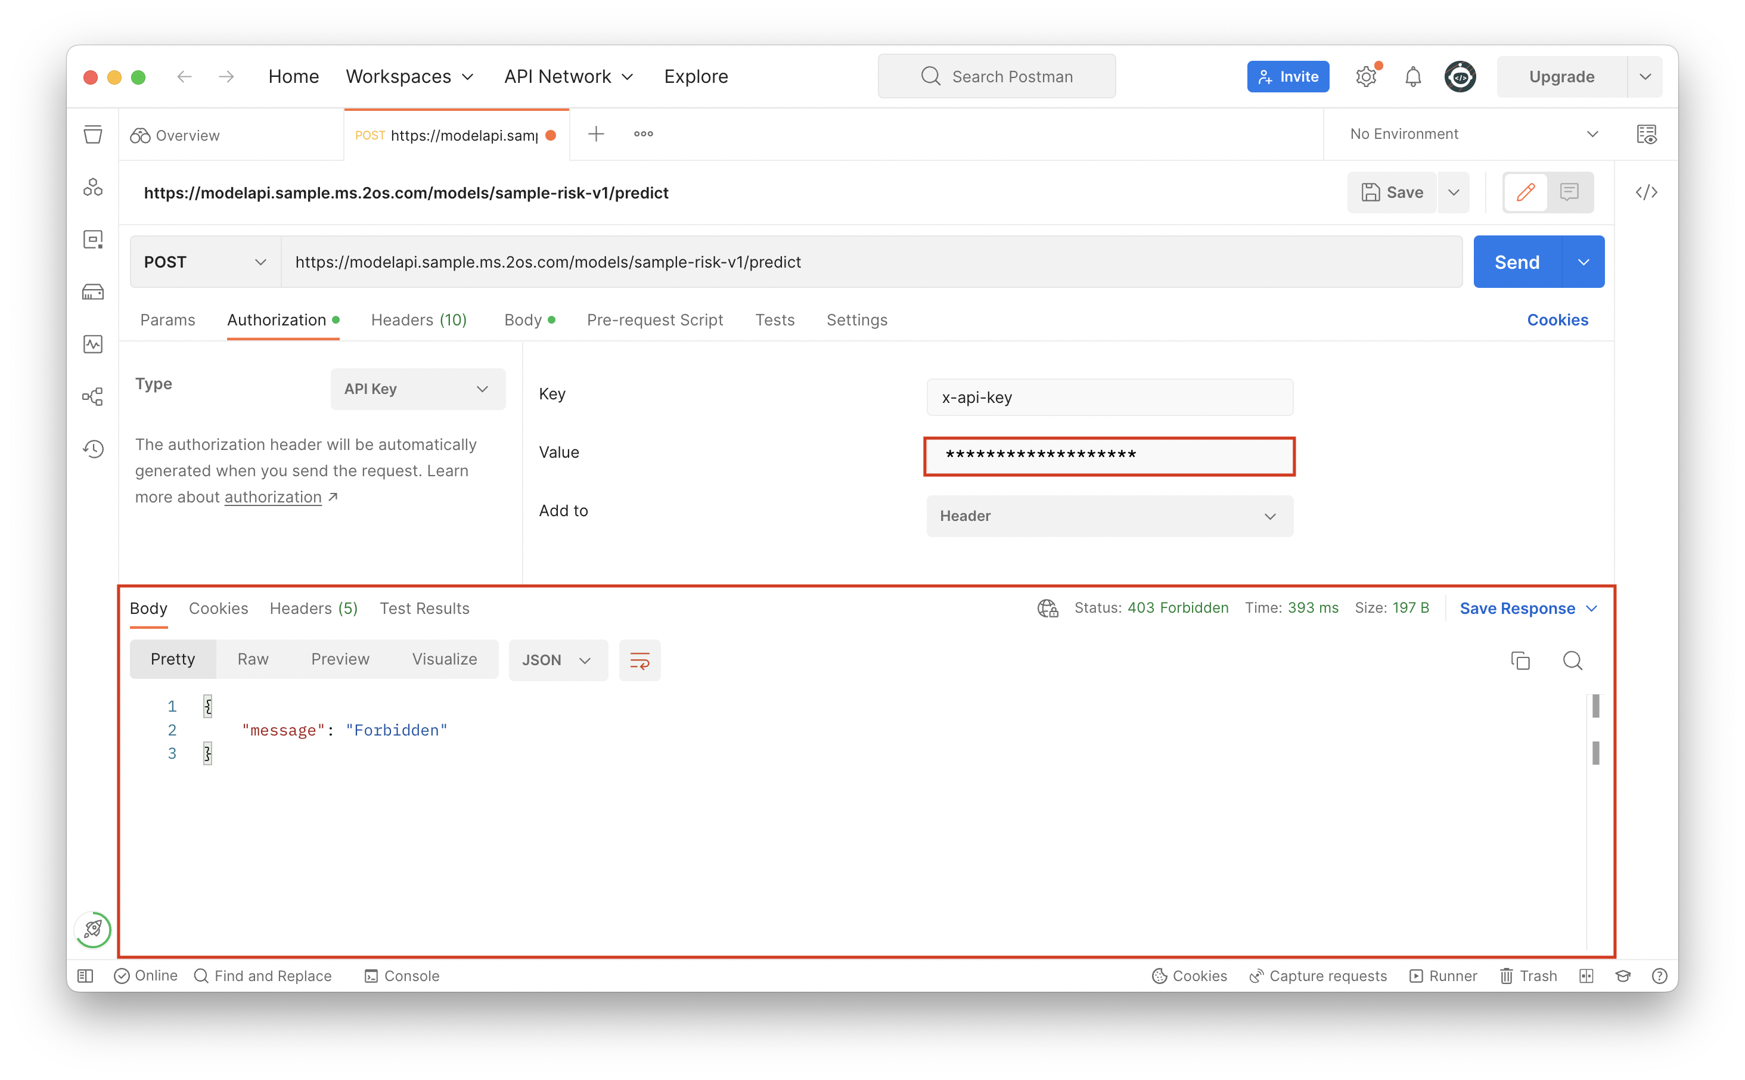1745x1080 pixels.
Task: Switch to the Headers (10) tab
Action: click(x=418, y=320)
